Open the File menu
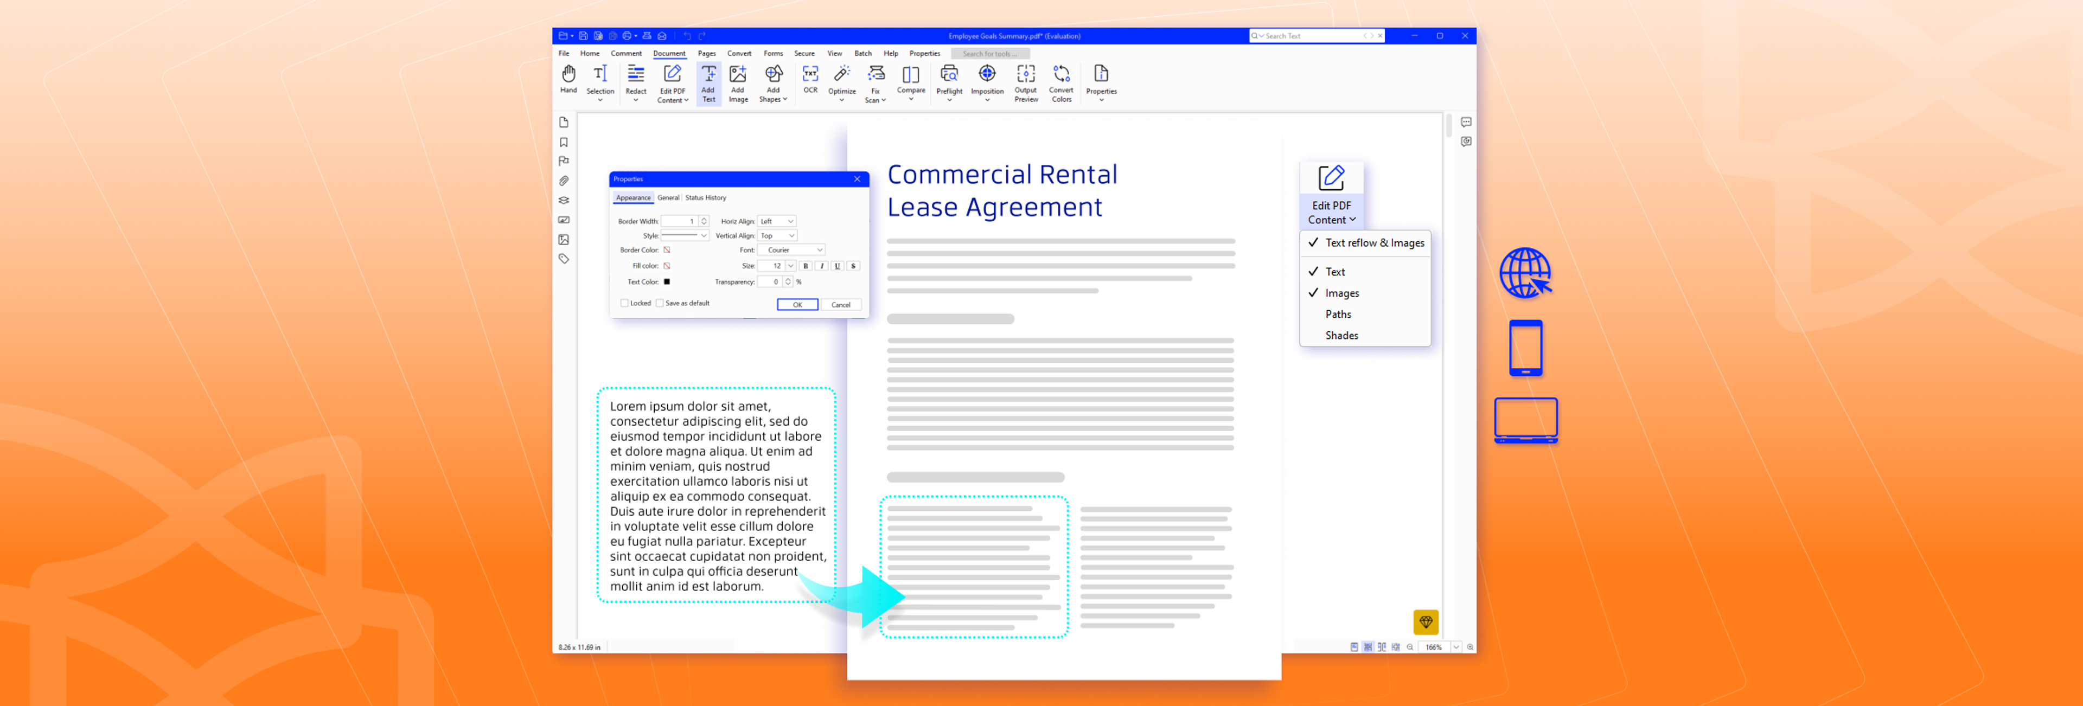This screenshot has width=2083, height=706. tap(564, 53)
